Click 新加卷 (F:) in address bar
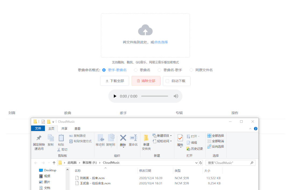The width and height of the screenshot is (290, 190). click(x=89, y=163)
